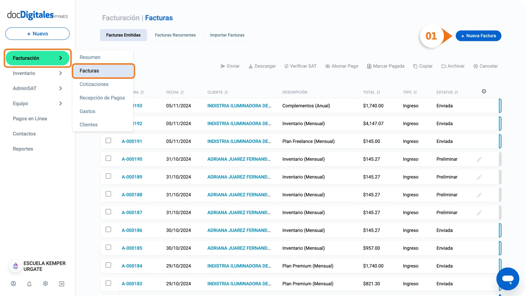Select checkbox for invoice A-000191

pos(108,141)
